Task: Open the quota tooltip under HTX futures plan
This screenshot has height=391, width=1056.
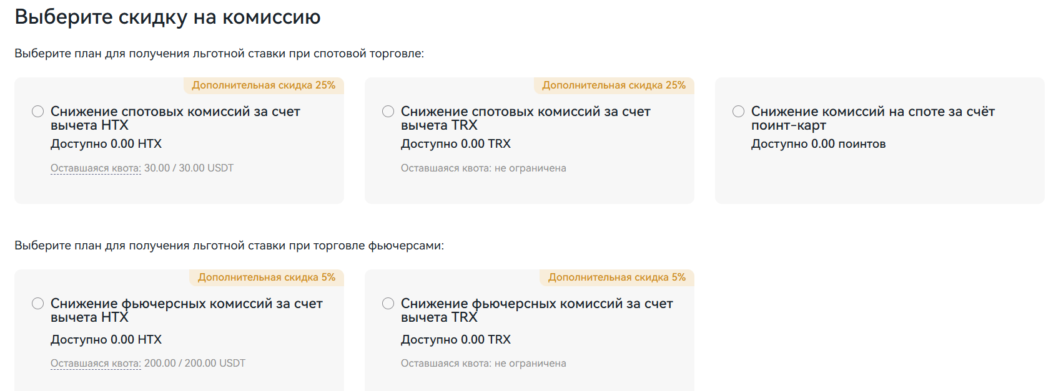Action: (94, 363)
